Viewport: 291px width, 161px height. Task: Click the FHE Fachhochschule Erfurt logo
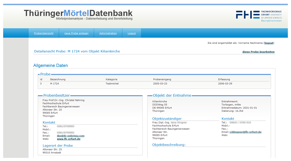259,15
